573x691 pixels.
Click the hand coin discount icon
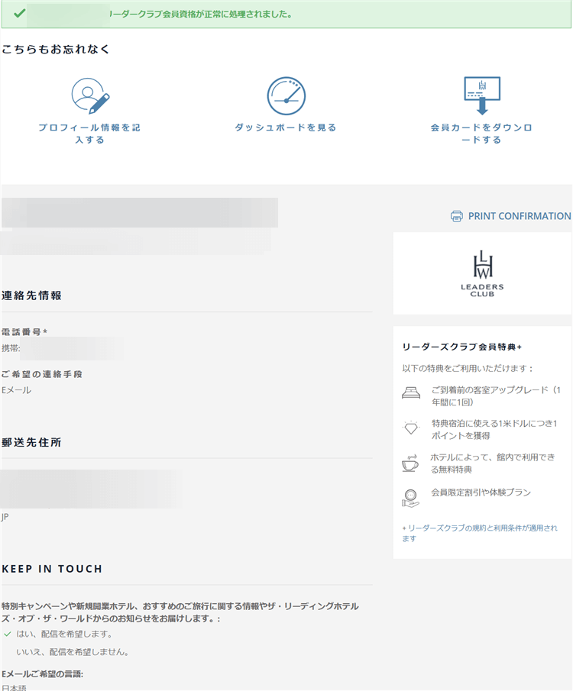click(x=411, y=498)
